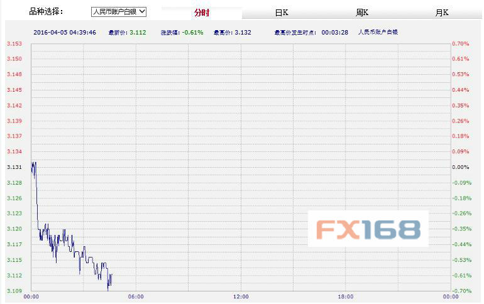The image size is (484, 304).
Task: Click the 18:00 time axis label
Action: pos(345,296)
